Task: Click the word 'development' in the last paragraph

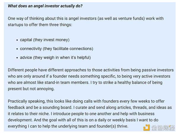Action: [x=20, y=120]
